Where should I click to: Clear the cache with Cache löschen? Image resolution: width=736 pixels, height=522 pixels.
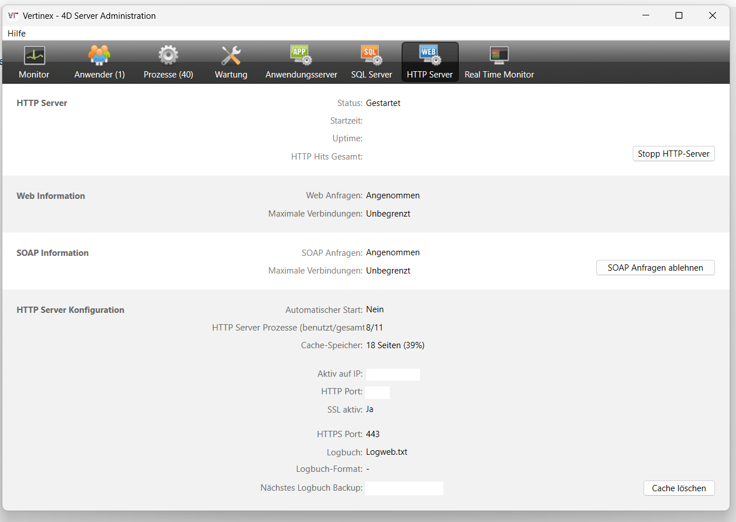click(x=679, y=488)
